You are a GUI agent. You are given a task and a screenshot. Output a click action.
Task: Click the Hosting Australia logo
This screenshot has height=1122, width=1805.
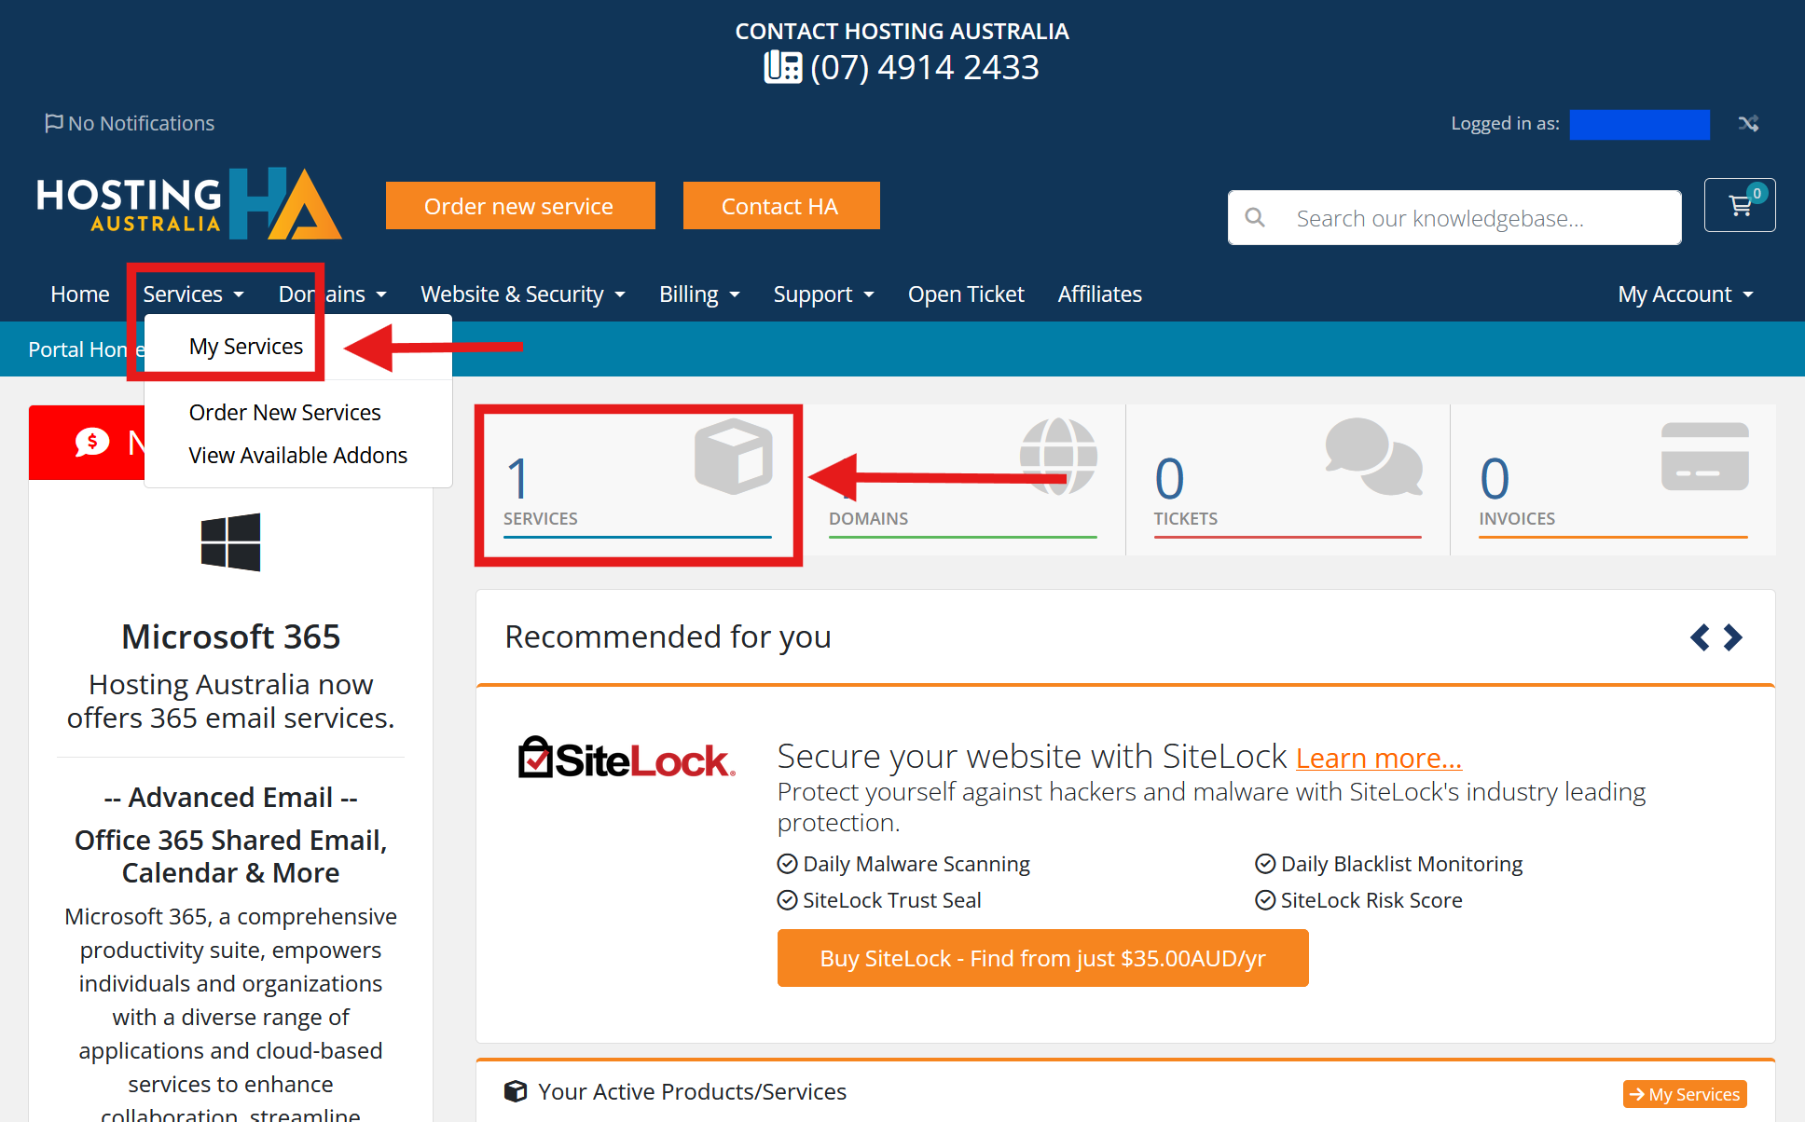(189, 204)
